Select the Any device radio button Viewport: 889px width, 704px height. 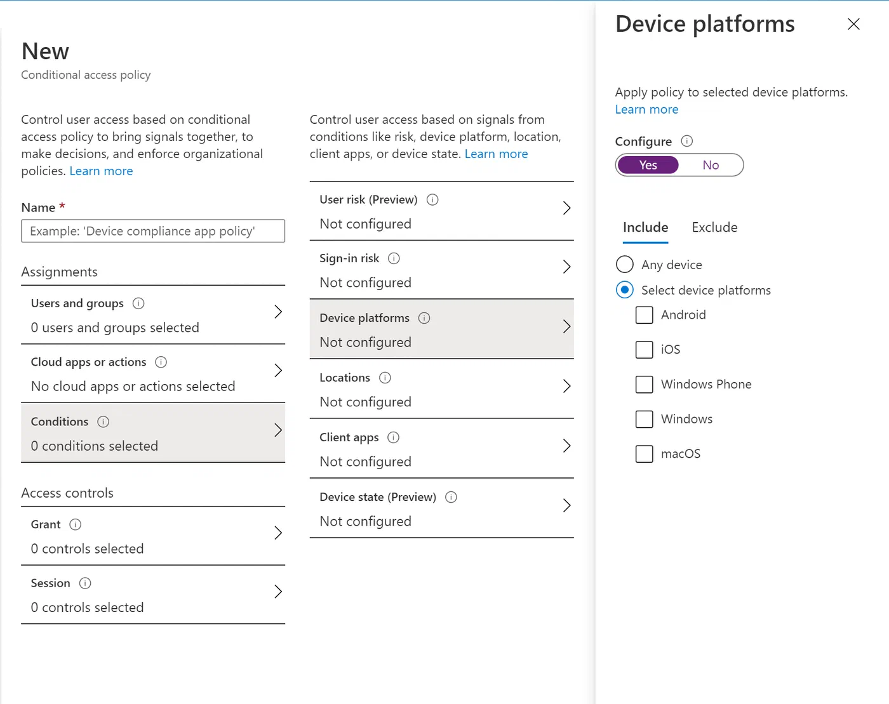tap(625, 265)
